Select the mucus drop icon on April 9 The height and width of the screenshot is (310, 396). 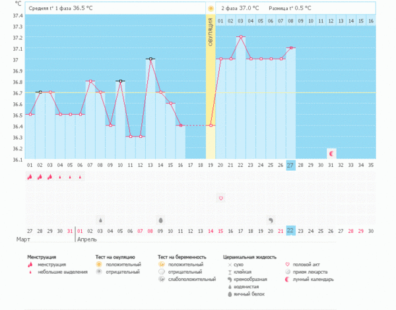160,220
